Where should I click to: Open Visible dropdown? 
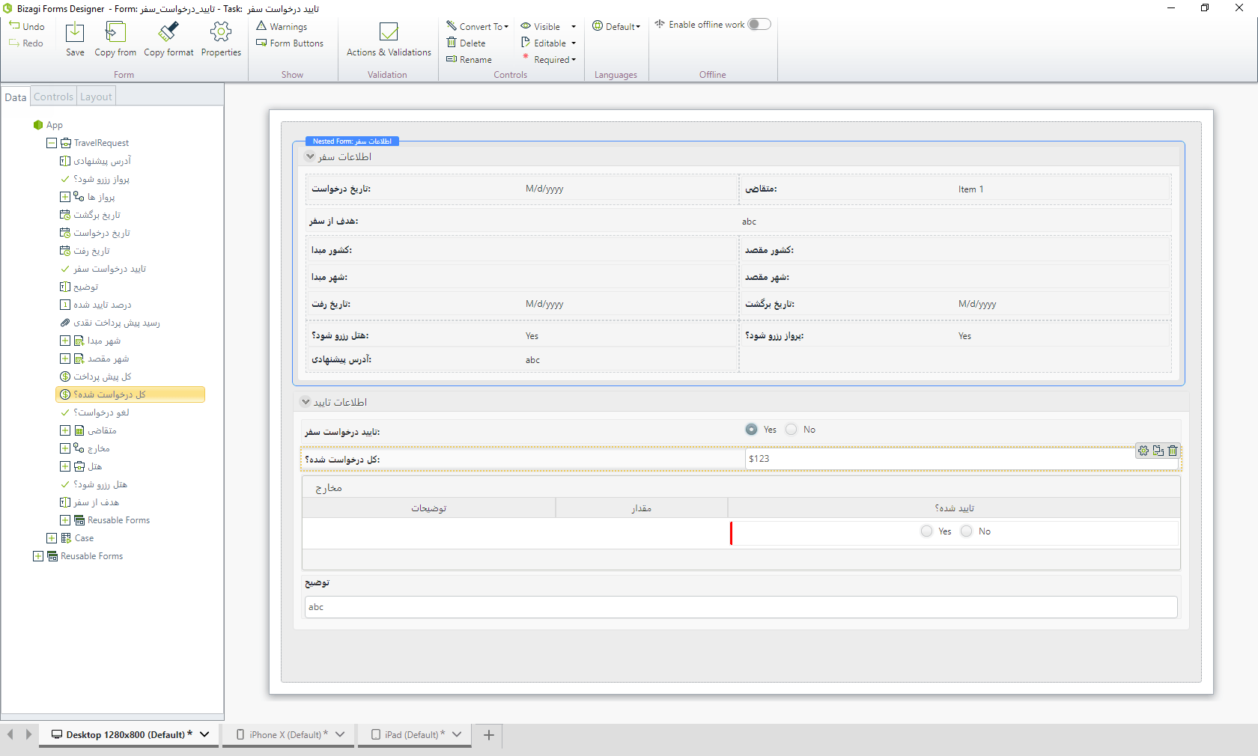548,26
